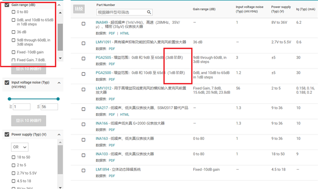The width and height of the screenshot is (318, 189).
Task: Click the Iq (Typ) (mA) column header
Action: coord(306,9)
